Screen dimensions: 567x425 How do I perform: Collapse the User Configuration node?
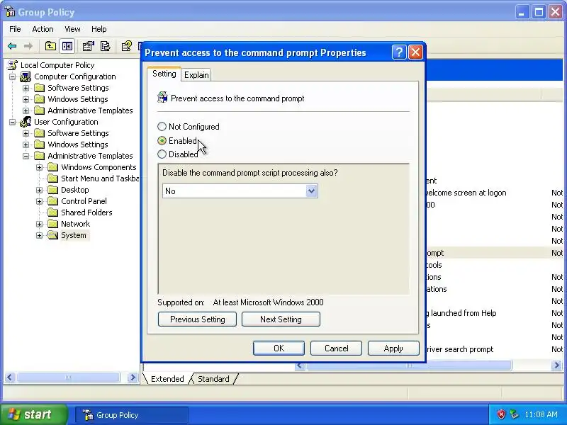[x=12, y=122]
